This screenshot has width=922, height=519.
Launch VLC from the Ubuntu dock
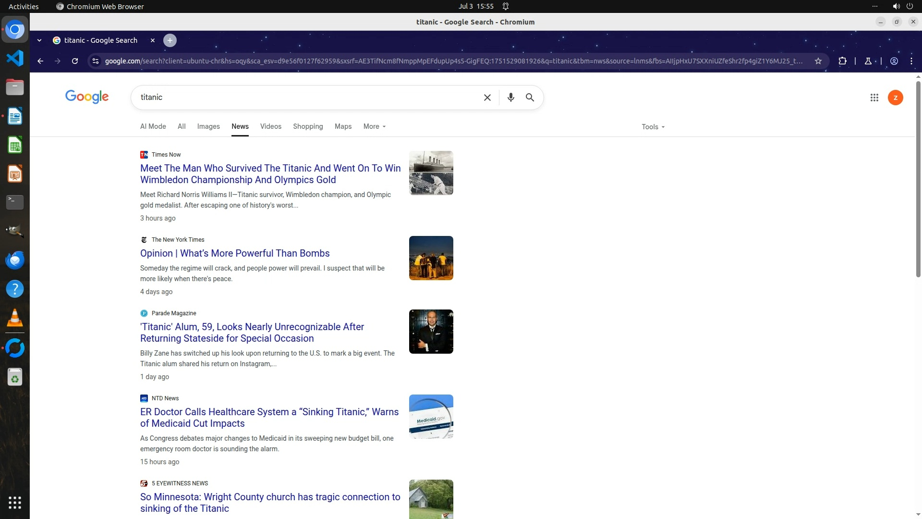click(15, 318)
